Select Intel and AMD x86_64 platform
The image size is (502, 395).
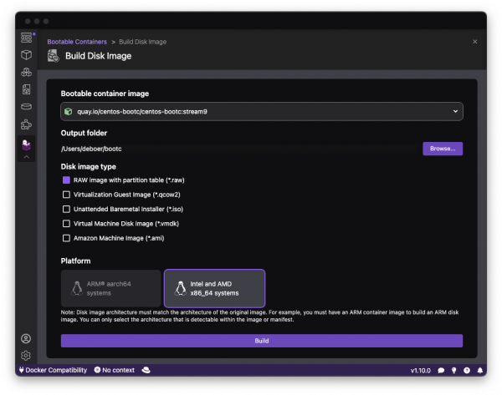coord(214,288)
